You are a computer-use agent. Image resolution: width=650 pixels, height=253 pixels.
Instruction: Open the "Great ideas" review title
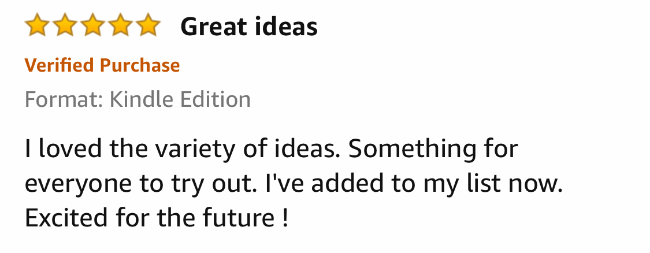248,27
